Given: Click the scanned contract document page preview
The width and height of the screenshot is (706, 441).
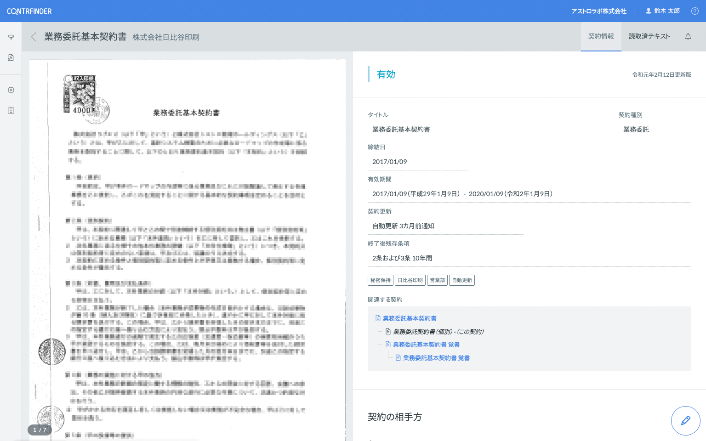Looking at the screenshot, I should pyautogui.click(x=187, y=248).
